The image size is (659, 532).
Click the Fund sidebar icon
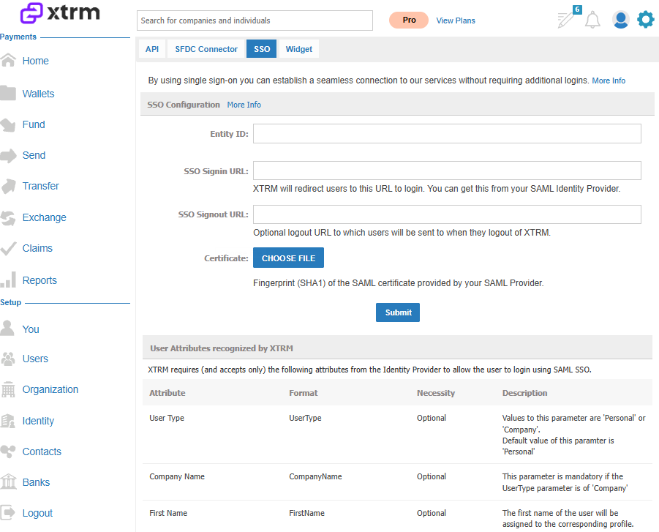8,125
